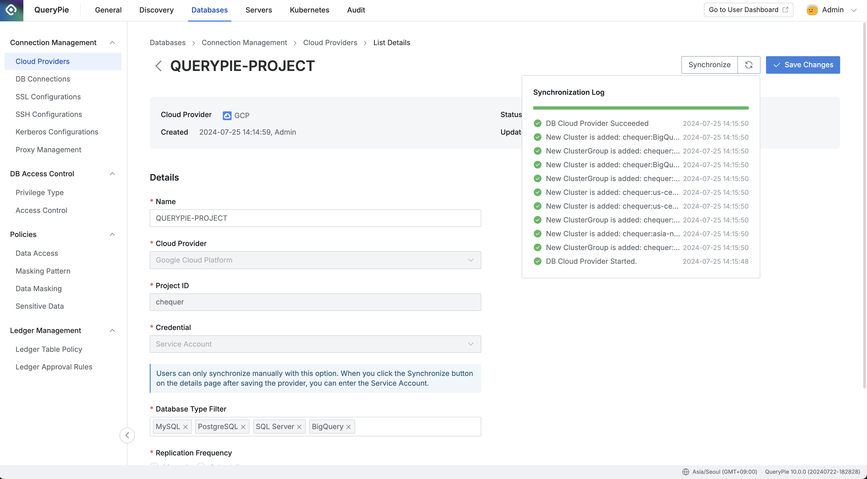
Task: Collapse the Policies section
Action: (113, 234)
